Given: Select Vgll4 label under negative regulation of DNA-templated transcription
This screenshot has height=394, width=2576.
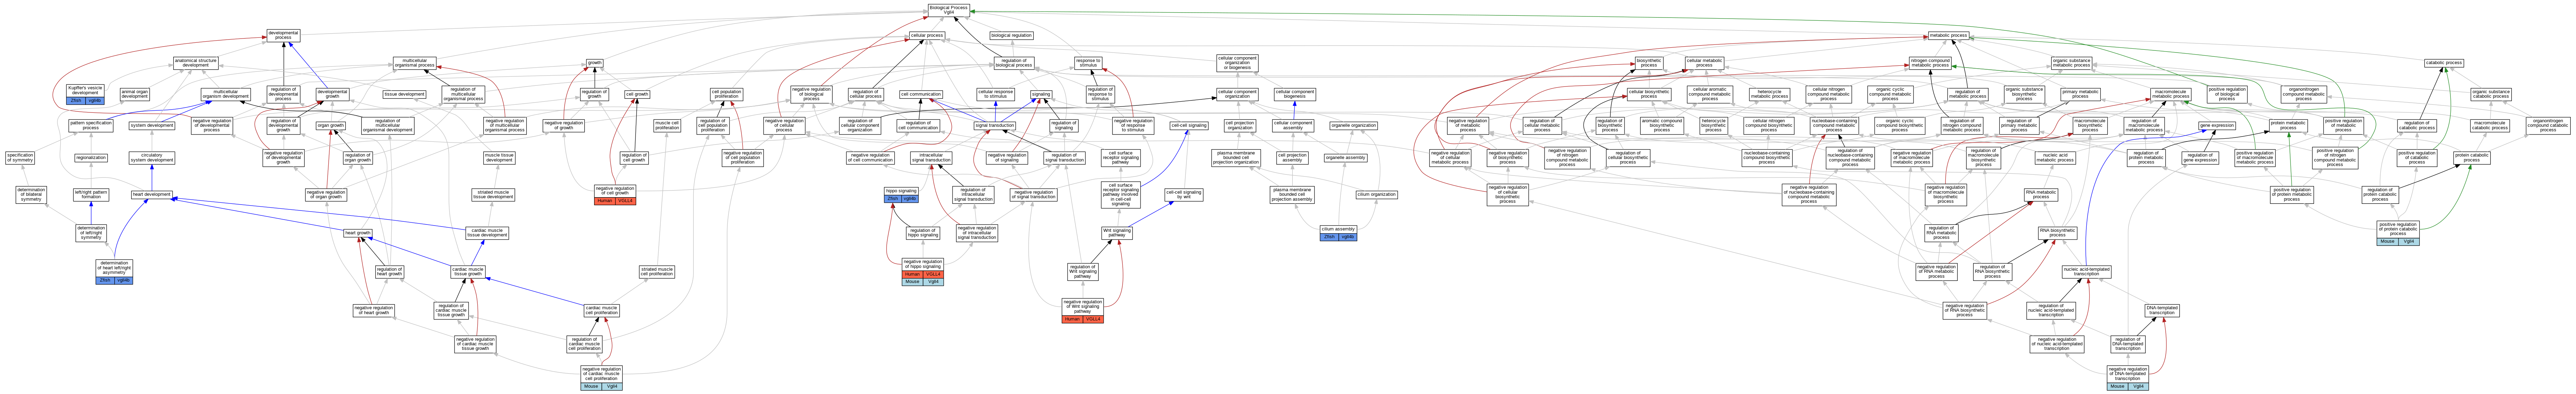Looking at the screenshot, I should 2138,386.
